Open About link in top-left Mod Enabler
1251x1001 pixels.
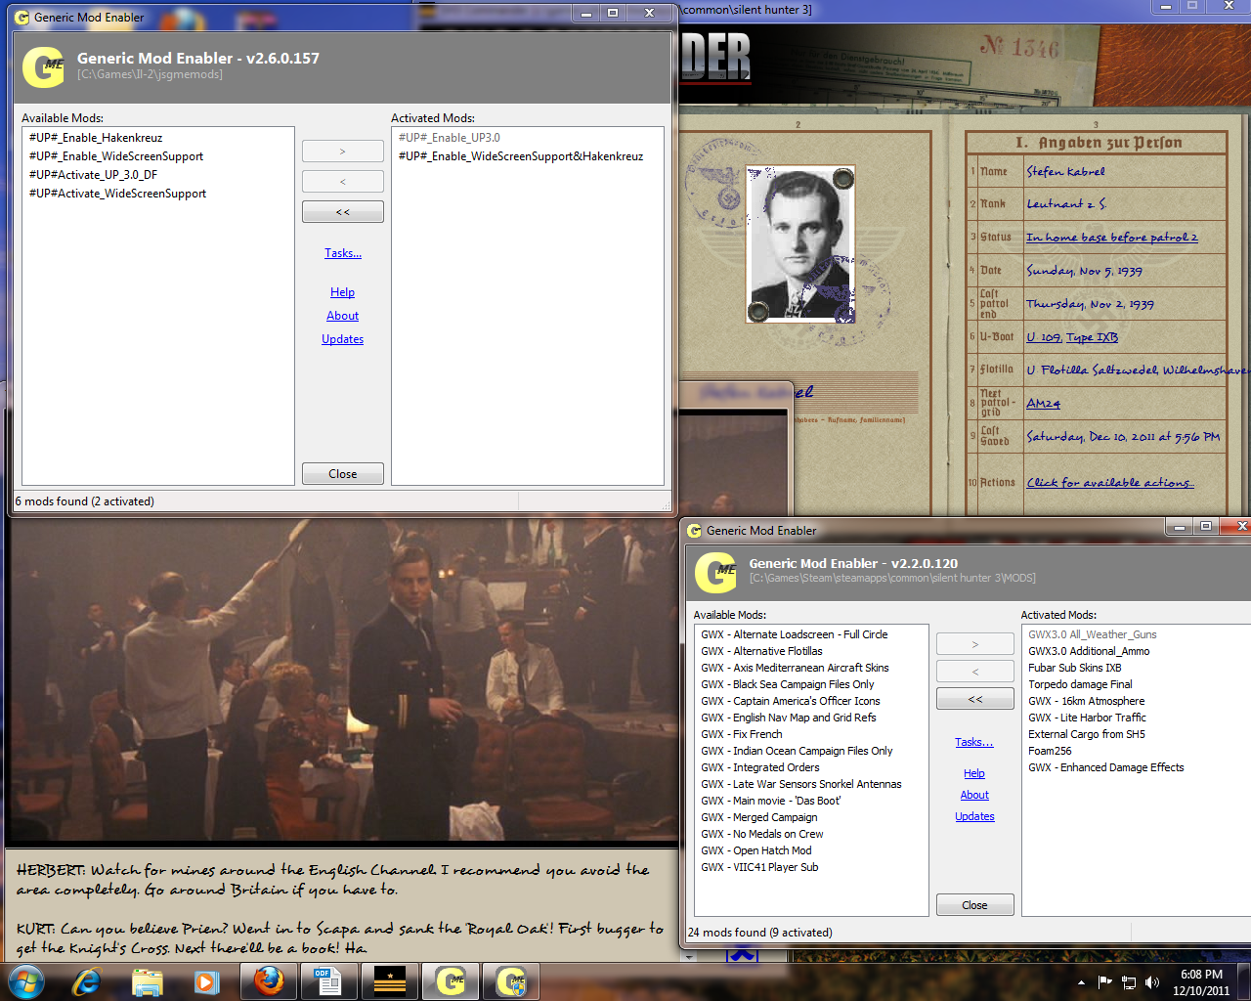tap(343, 316)
